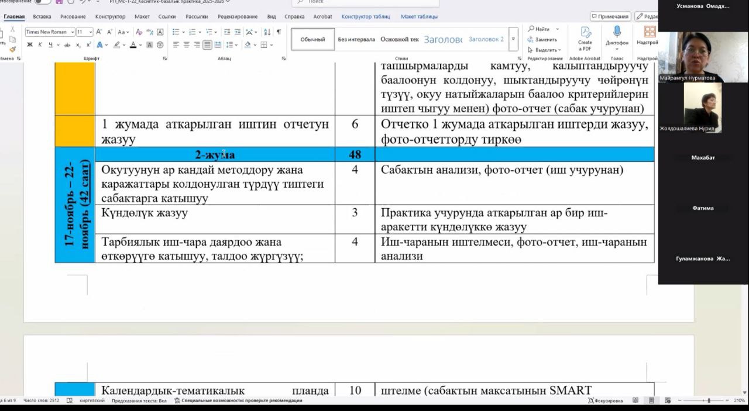The width and height of the screenshot is (749, 411).
Task: Toggle bold formatting (Ж)
Action: 29,45
